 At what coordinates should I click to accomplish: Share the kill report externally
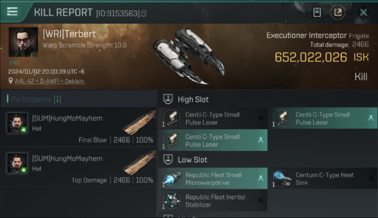point(338,12)
